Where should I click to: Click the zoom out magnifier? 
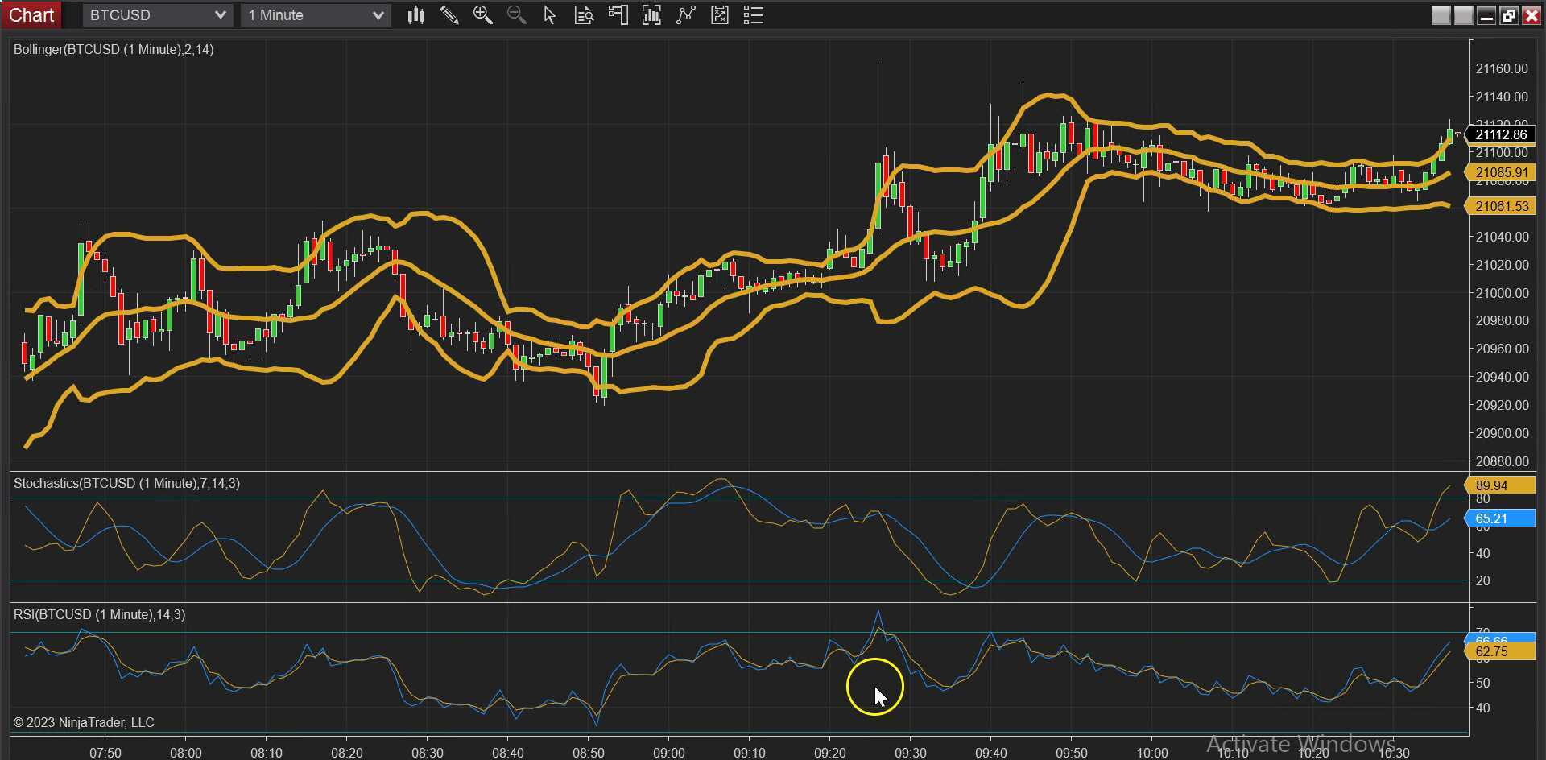(x=517, y=15)
